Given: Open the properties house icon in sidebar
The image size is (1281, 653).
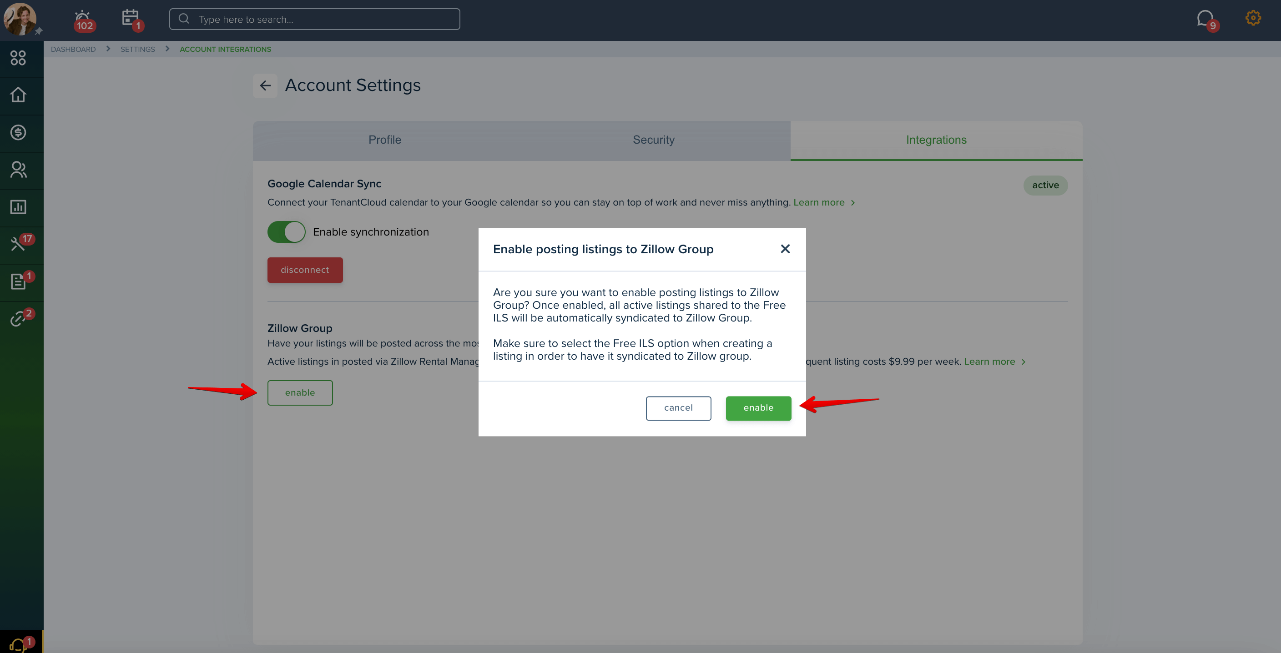Looking at the screenshot, I should tap(18, 95).
